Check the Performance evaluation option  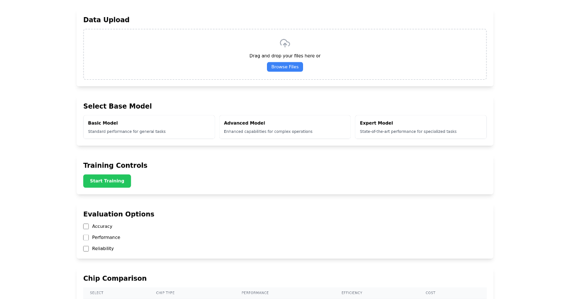coord(86,237)
